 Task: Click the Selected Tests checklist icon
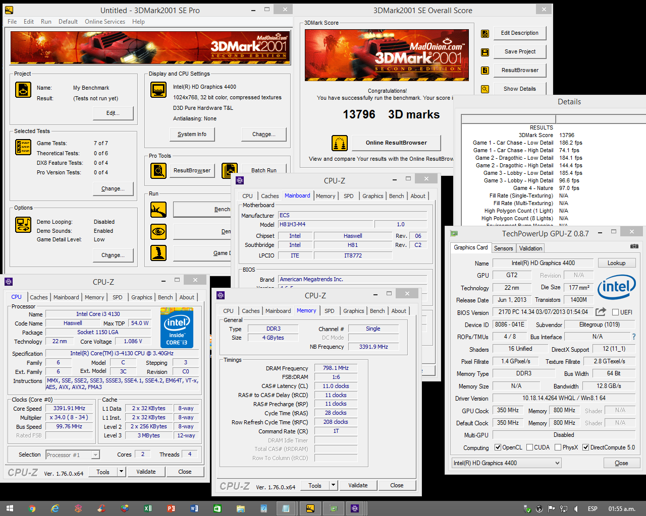(23, 147)
